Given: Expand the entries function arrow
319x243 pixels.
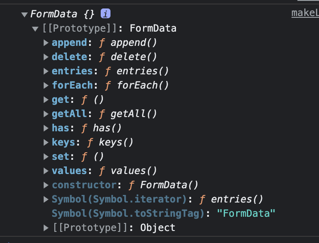Looking at the screenshot, I should click(x=46, y=71).
